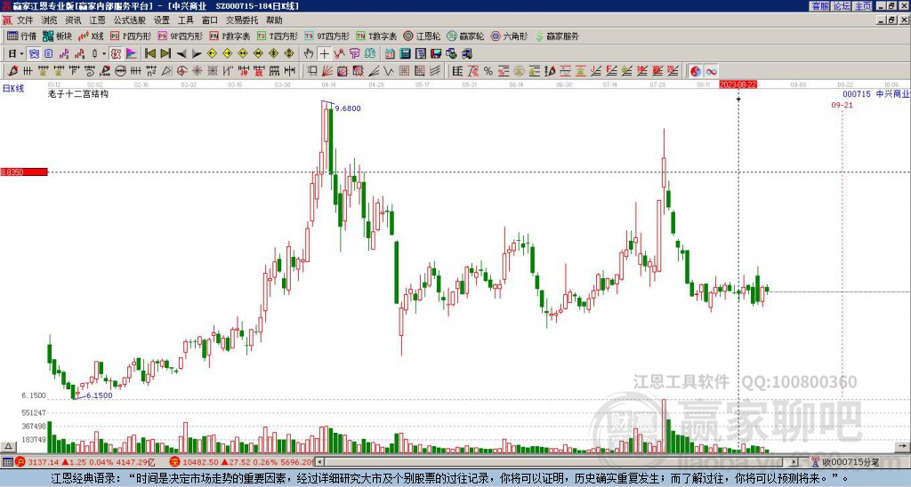Select the zigzag wave line tool
The image size is (911, 487).
[390, 71]
